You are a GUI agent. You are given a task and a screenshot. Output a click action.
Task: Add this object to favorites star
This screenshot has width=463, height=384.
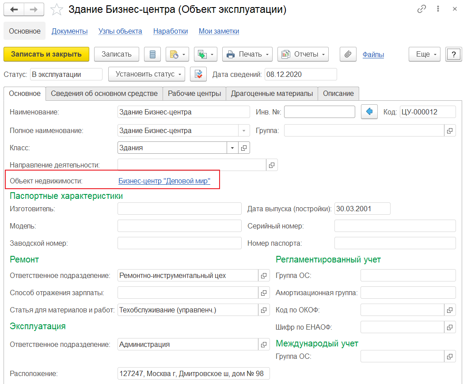(57, 9)
